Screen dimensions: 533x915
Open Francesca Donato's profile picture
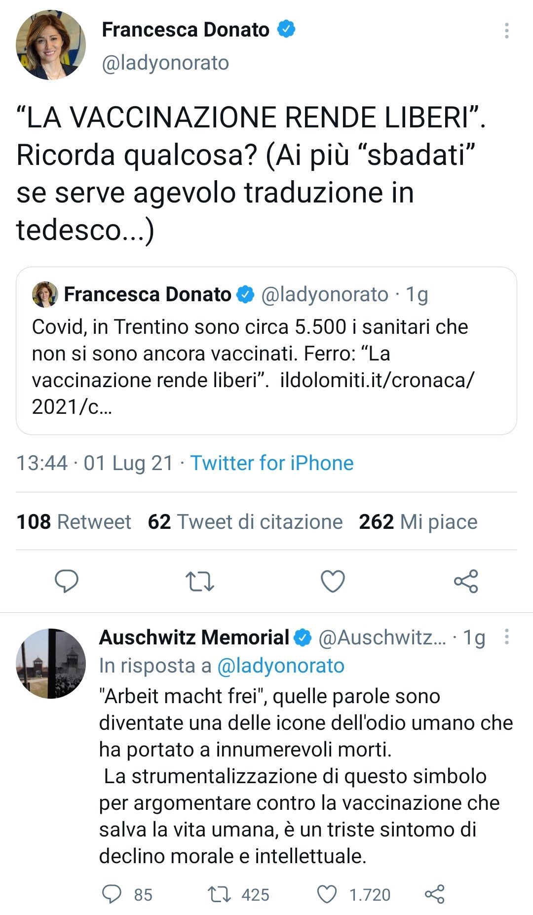pos(51,45)
